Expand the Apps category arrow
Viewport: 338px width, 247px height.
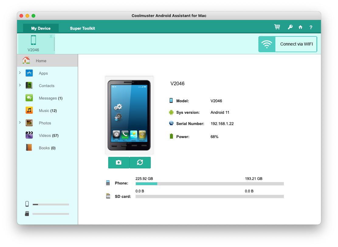20,73
